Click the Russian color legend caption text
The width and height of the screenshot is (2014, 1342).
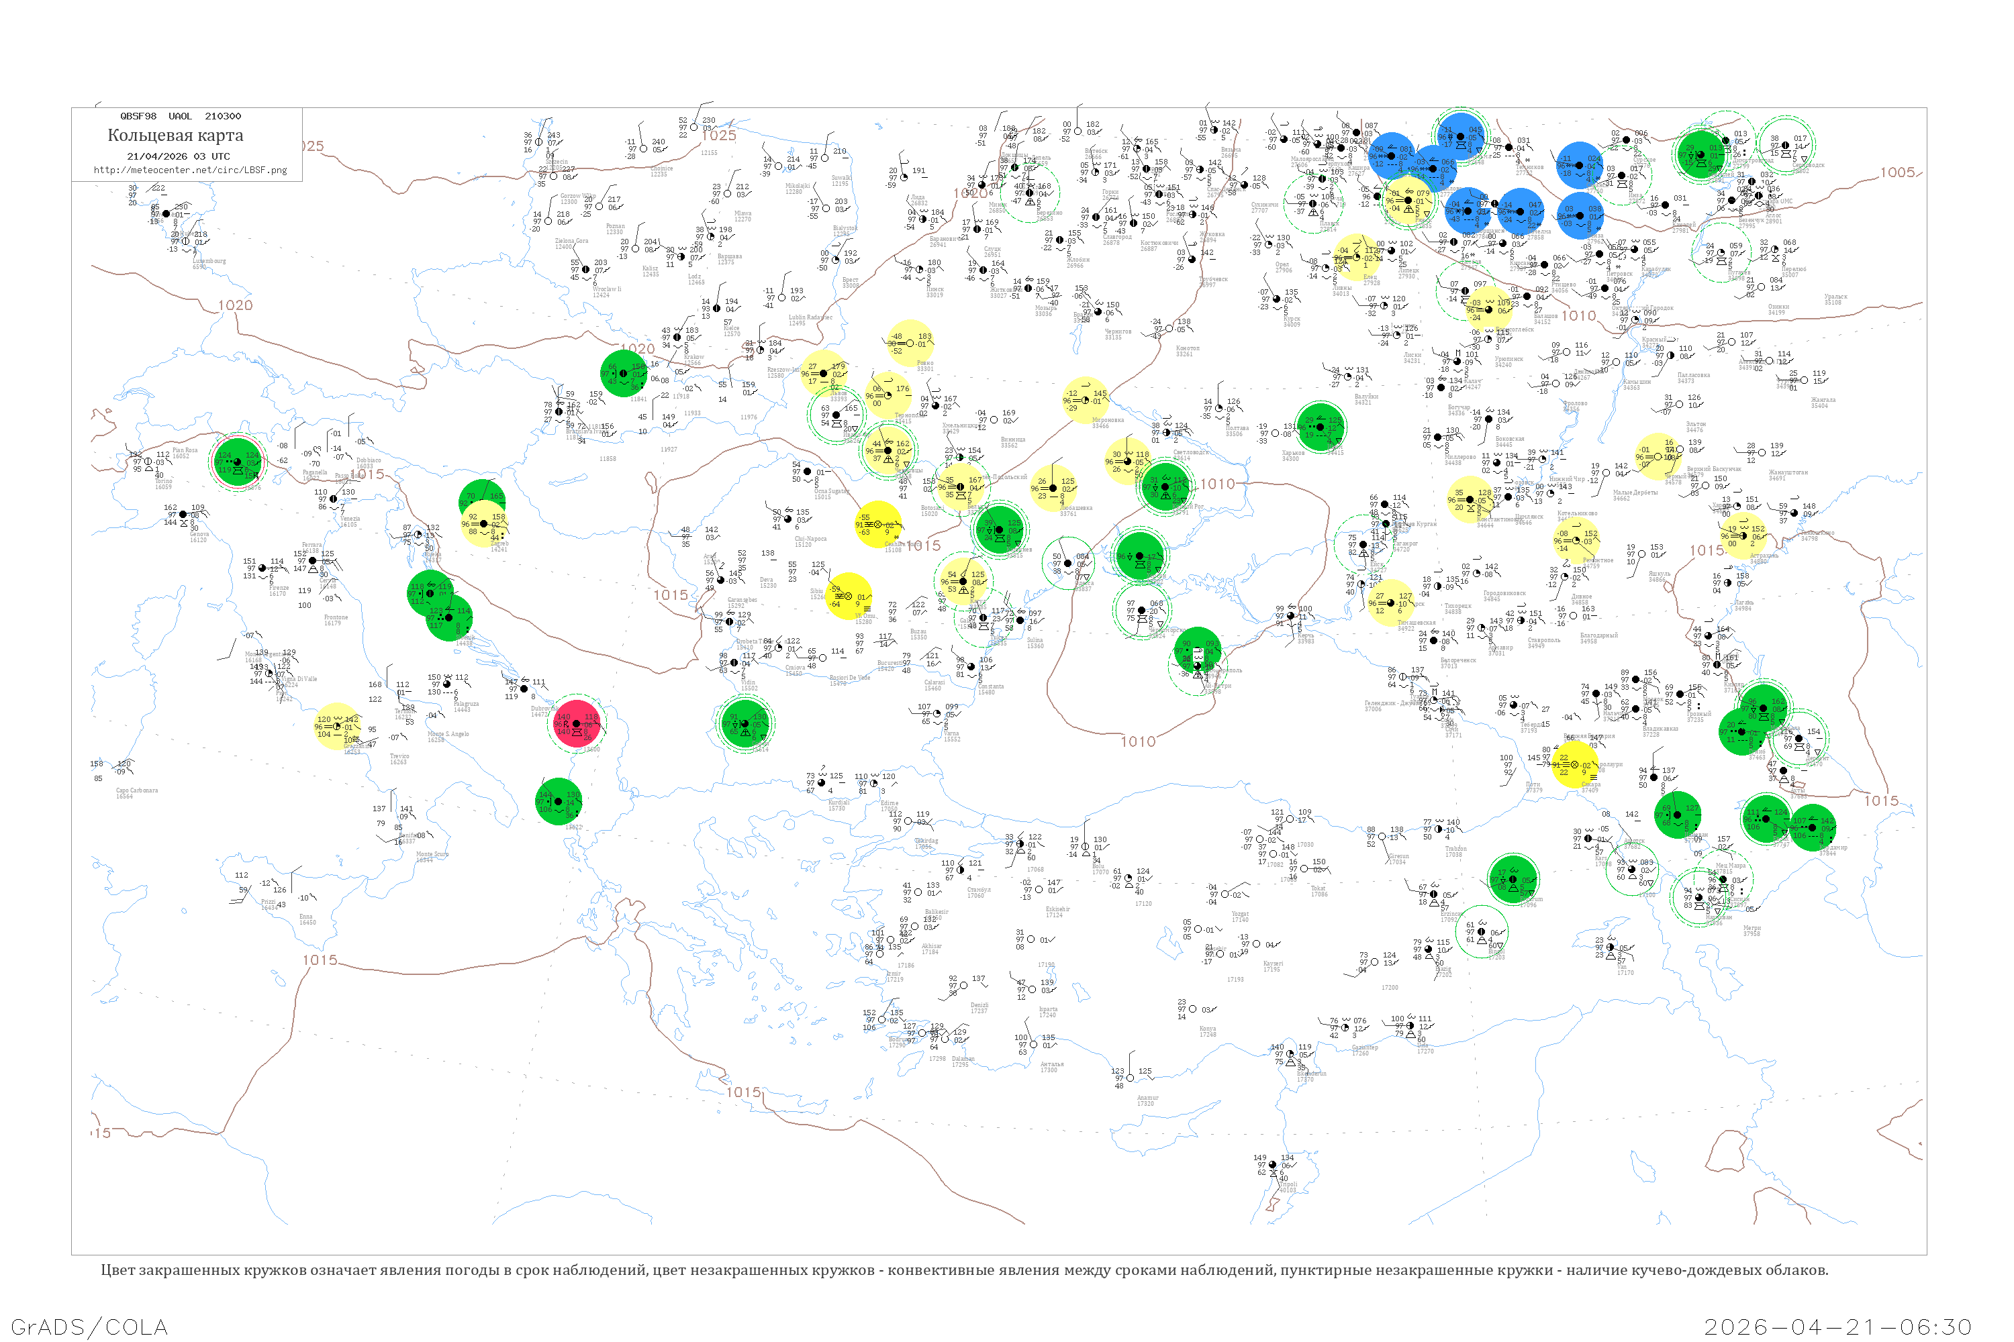click(964, 1270)
